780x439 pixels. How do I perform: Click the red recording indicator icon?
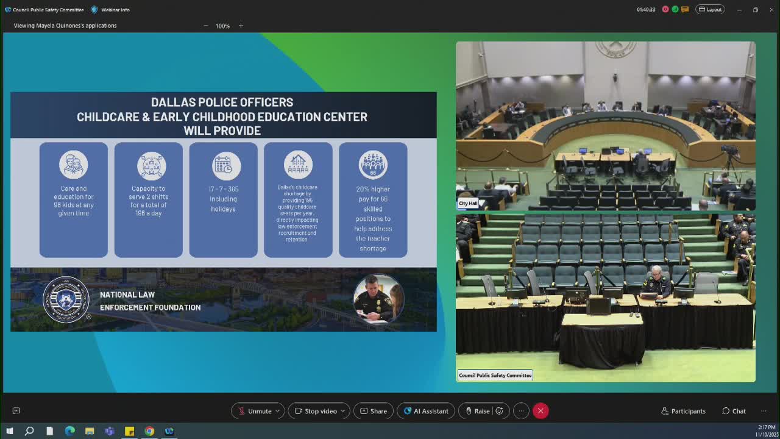click(665, 9)
